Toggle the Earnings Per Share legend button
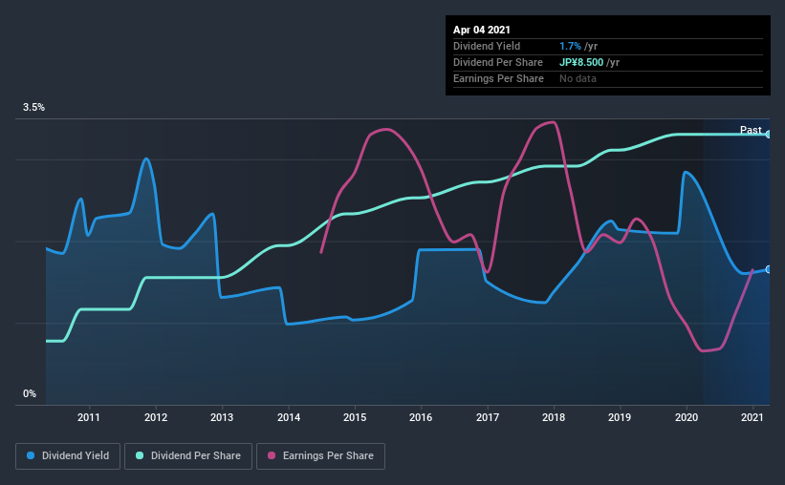785x485 pixels. coord(321,456)
